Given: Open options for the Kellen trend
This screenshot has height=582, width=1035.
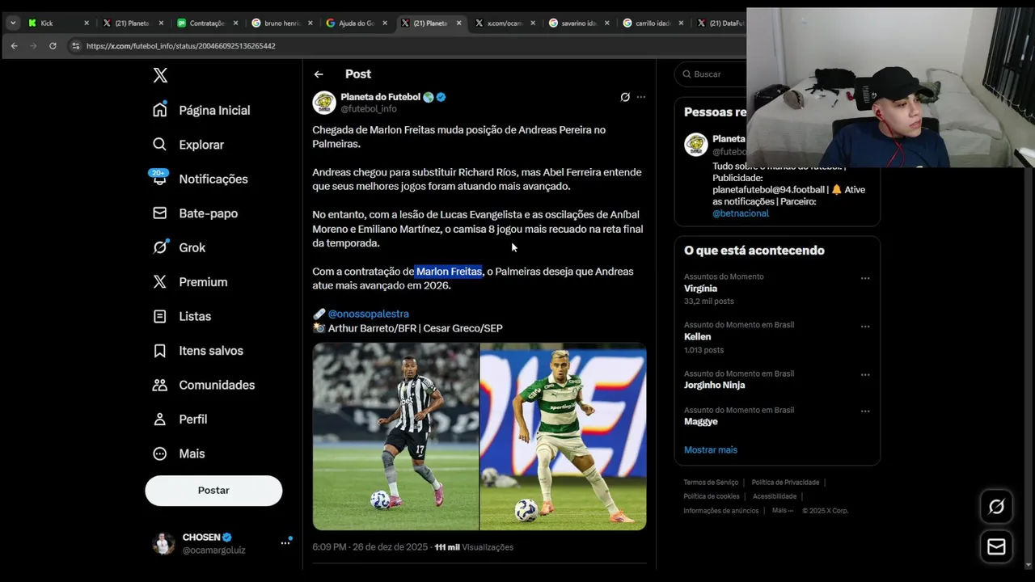Looking at the screenshot, I should (865, 327).
